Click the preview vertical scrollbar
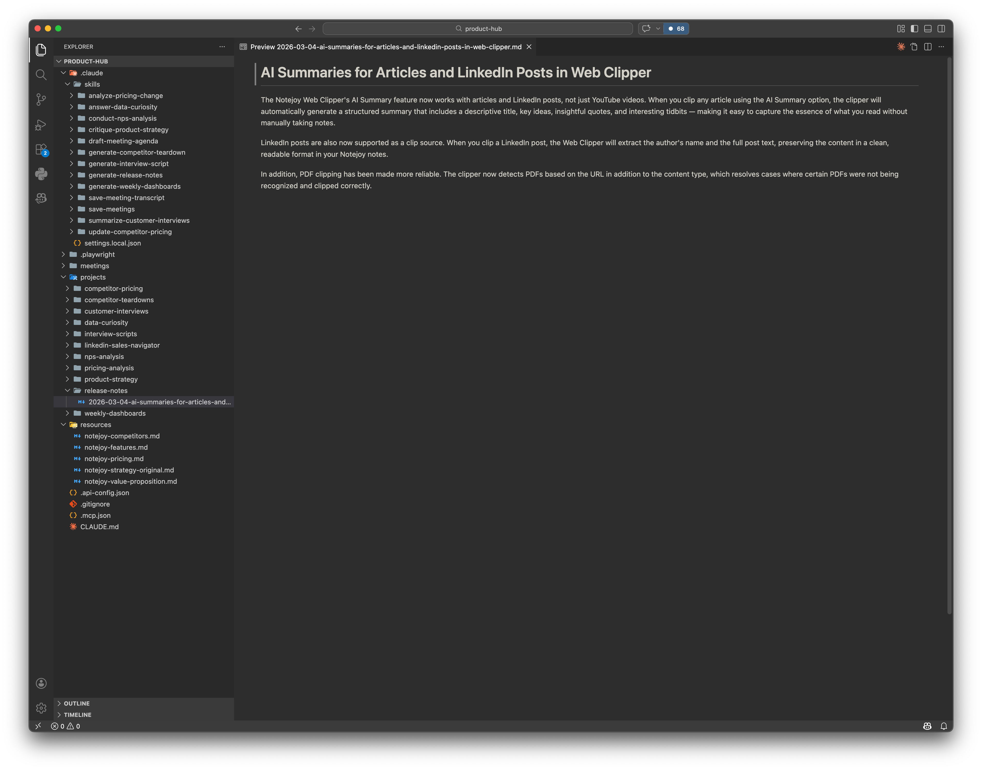The width and height of the screenshot is (982, 770). 949,335
